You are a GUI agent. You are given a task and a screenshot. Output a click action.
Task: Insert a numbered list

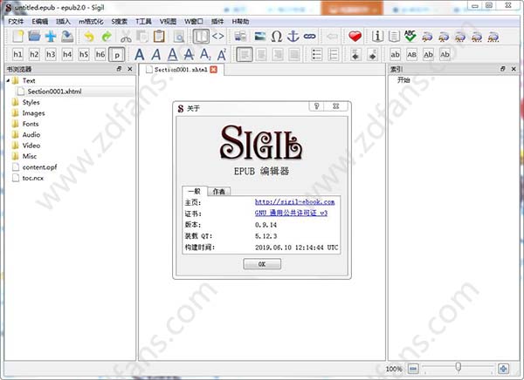coord(333,54)
